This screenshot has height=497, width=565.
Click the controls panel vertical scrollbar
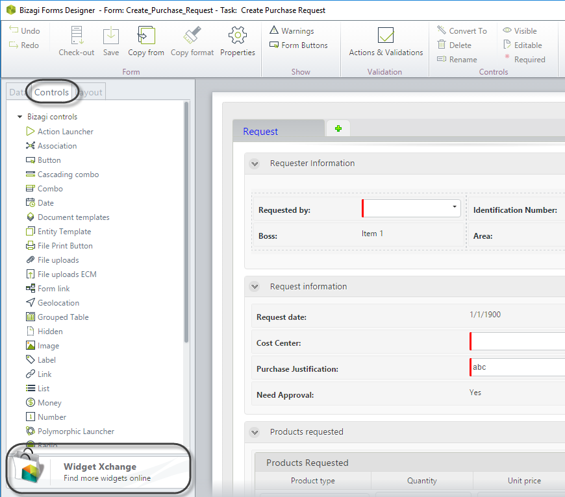tap(186, 222)
